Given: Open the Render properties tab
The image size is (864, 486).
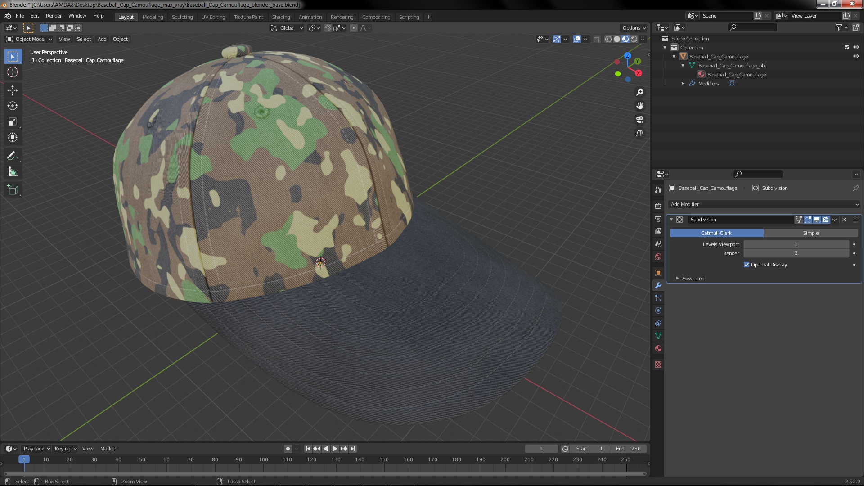Looking at the screenshot, I should (658, 206).
